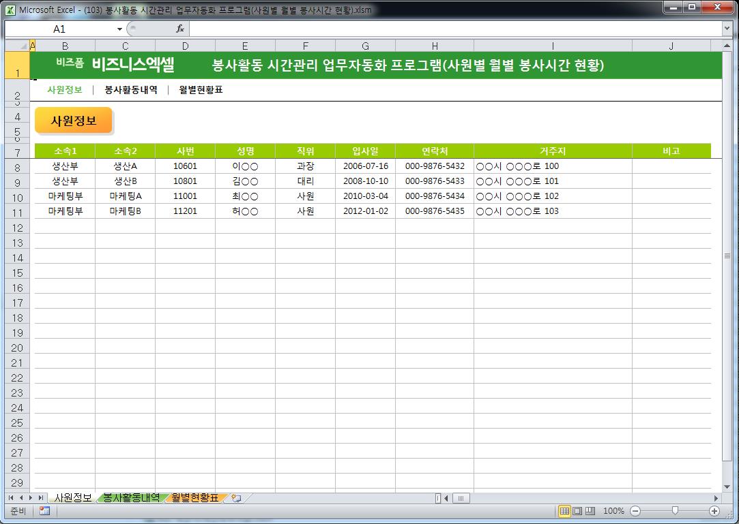Switch to Normal view layout
The width and height of the screenshot is (739, 524).
[x=564, y=511]
